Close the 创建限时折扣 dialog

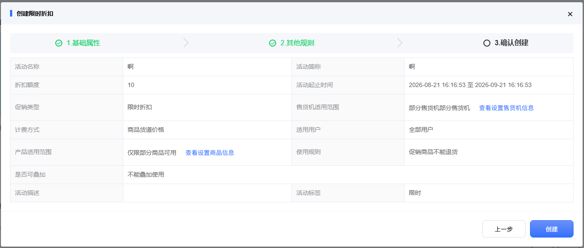point(570,14)
